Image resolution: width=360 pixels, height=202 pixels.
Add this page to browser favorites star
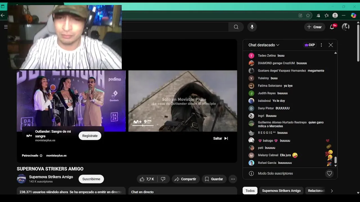coord(308,15)
